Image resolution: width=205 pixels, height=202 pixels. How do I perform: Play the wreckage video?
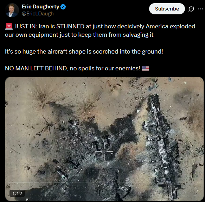click(x=104, y=139)
